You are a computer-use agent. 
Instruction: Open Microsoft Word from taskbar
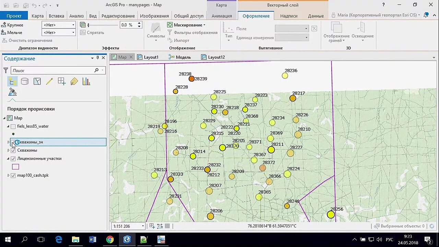click(x=93, y=239)
